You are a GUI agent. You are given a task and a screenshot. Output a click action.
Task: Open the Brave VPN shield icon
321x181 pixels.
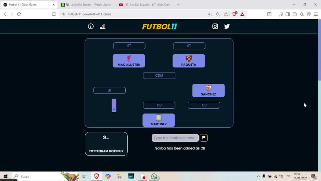click(309, 14)
